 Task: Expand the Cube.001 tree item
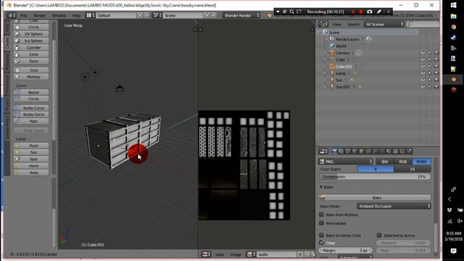(326, 67)
